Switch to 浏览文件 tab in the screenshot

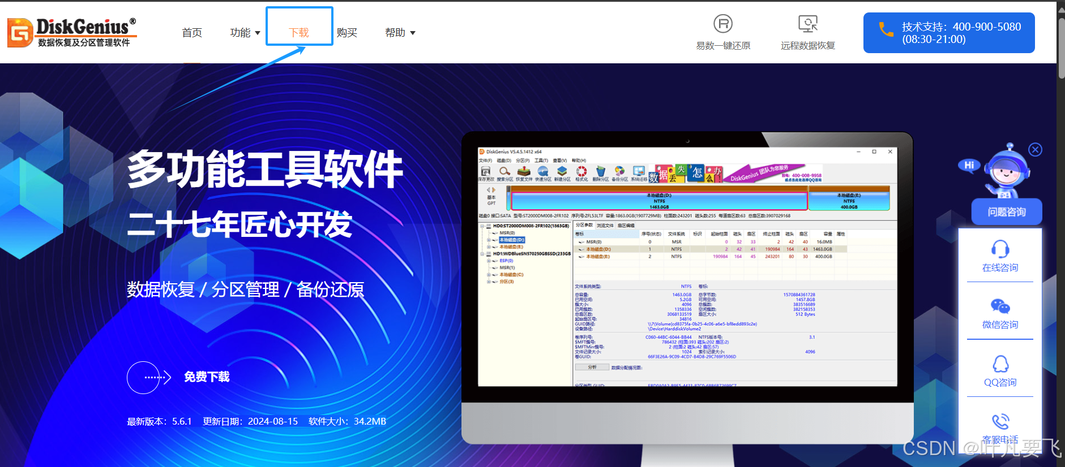(x=605, y=225)
